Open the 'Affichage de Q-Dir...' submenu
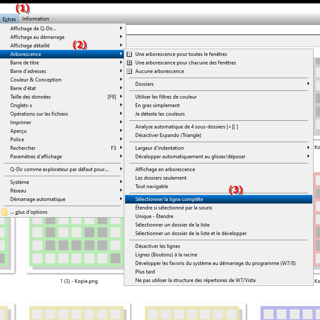The width and height of the screenshot is (320, 320). 62,28
